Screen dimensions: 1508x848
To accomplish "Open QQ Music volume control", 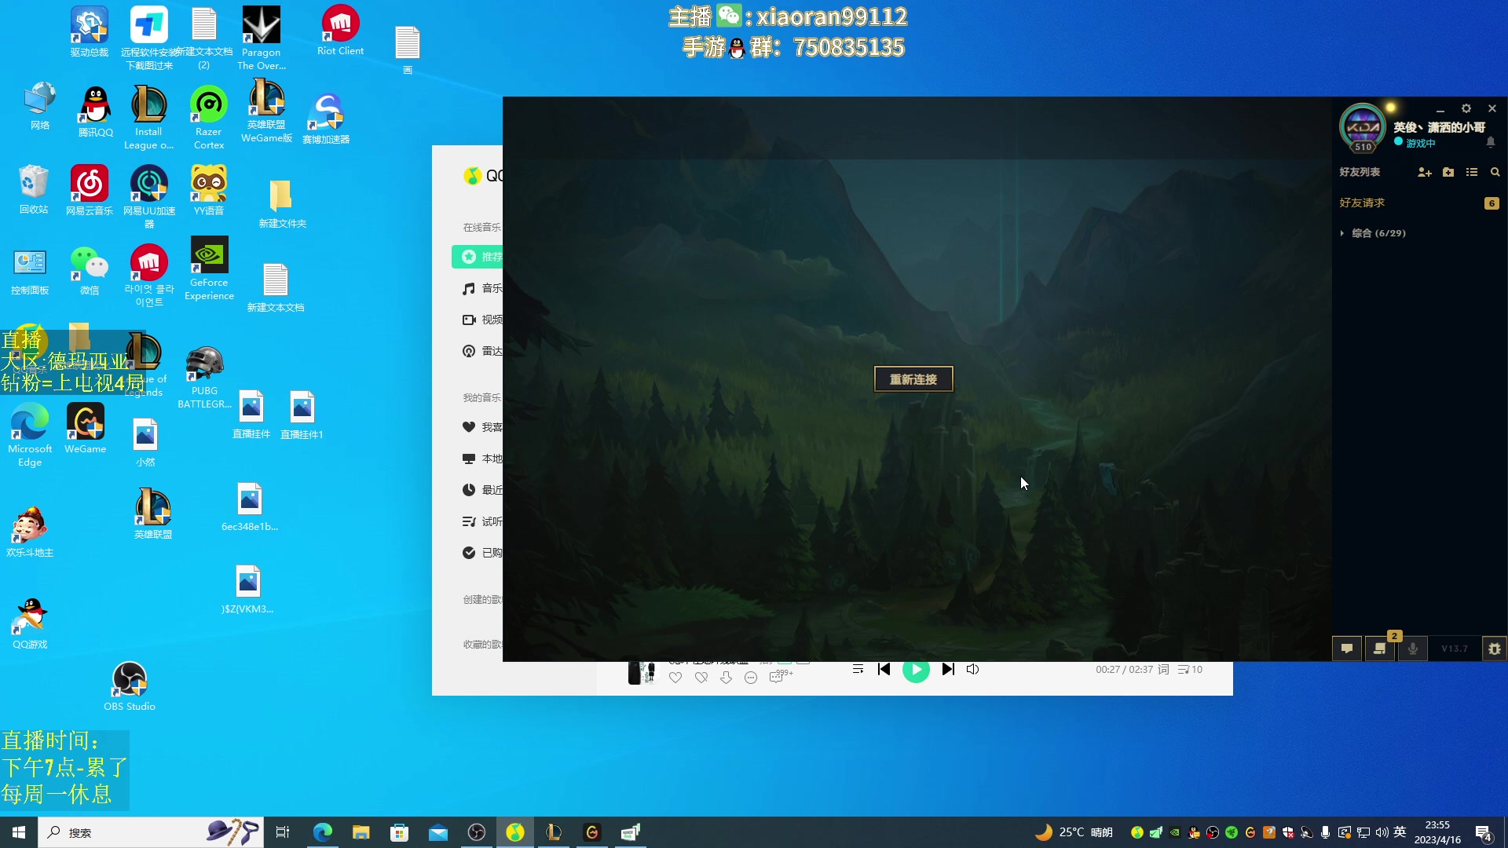I will pos(972,669).
